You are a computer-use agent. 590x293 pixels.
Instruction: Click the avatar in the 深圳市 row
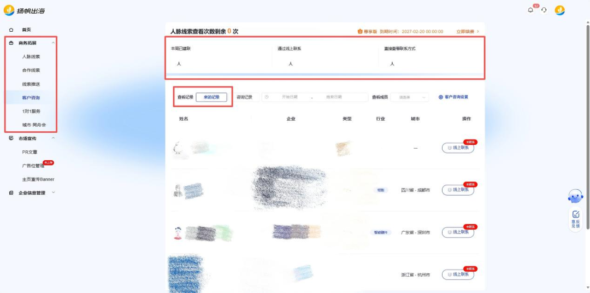click(177, 233)
